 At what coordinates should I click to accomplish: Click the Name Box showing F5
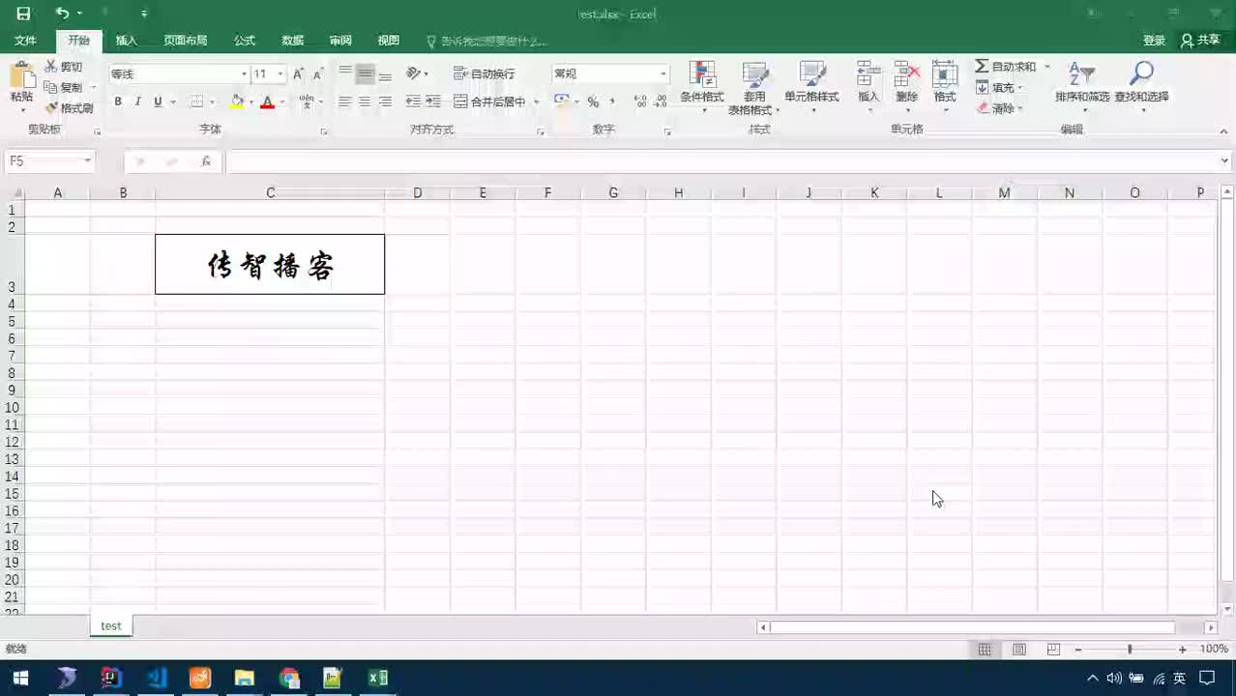49,161
